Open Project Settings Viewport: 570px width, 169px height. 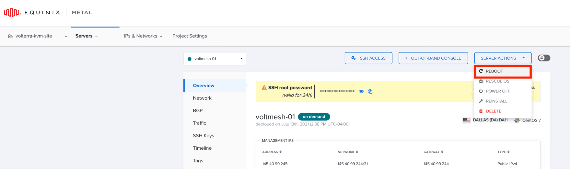pyautogui.click(x=190, y=36)
